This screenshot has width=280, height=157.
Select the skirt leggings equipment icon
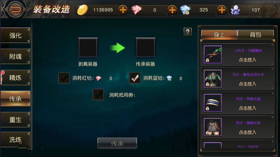click(213, 127)
